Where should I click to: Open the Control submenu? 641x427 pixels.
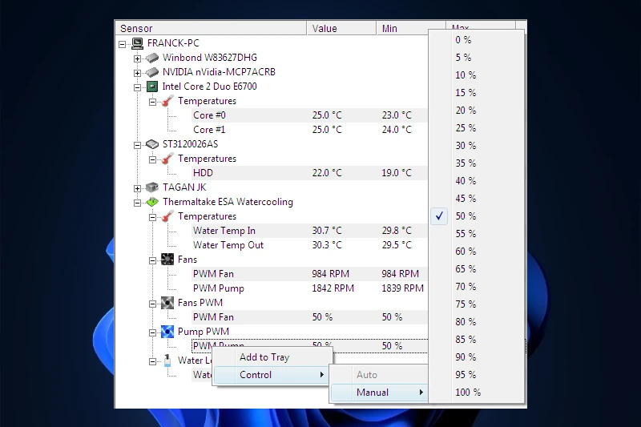point(272,375)
